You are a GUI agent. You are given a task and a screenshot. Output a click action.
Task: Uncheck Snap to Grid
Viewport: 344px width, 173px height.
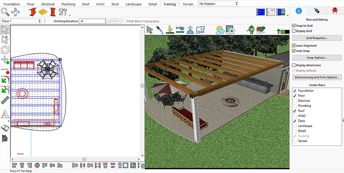pos(294,26)
